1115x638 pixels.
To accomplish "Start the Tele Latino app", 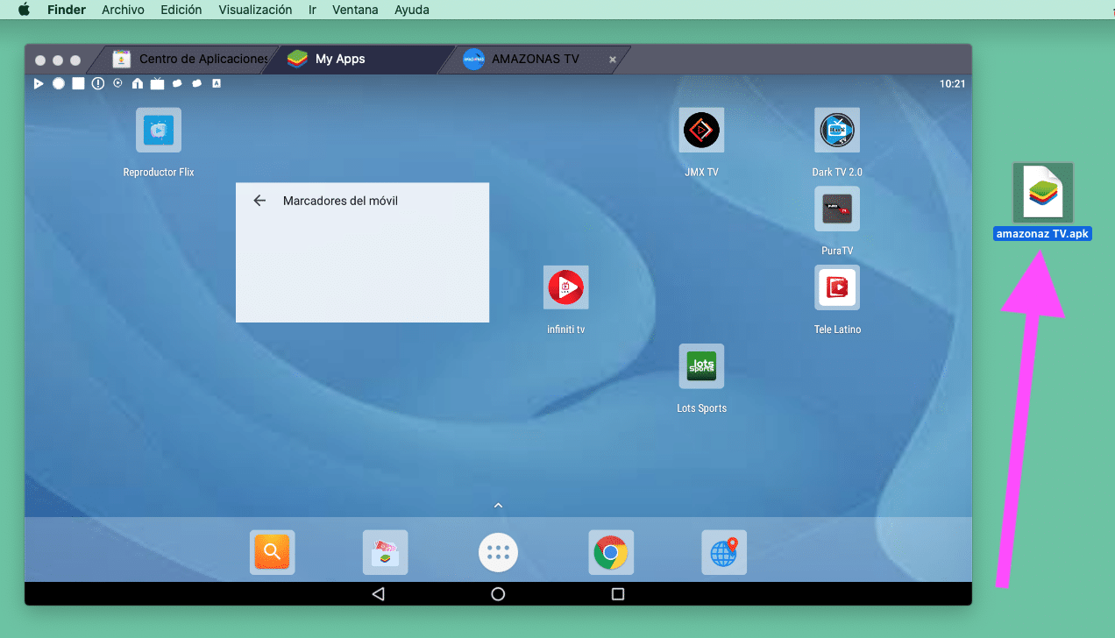I will coord(837,287).
